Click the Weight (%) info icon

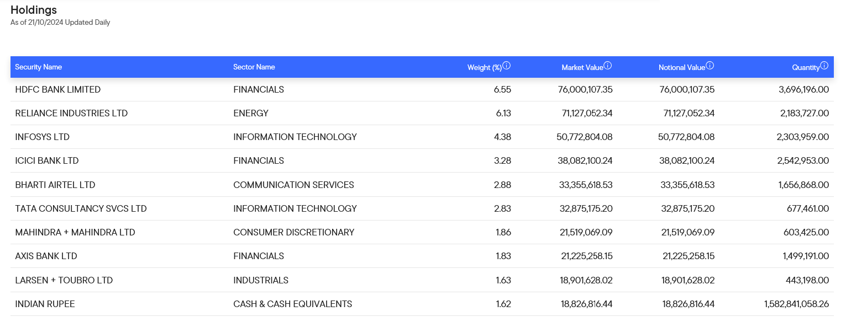point(507,66)
